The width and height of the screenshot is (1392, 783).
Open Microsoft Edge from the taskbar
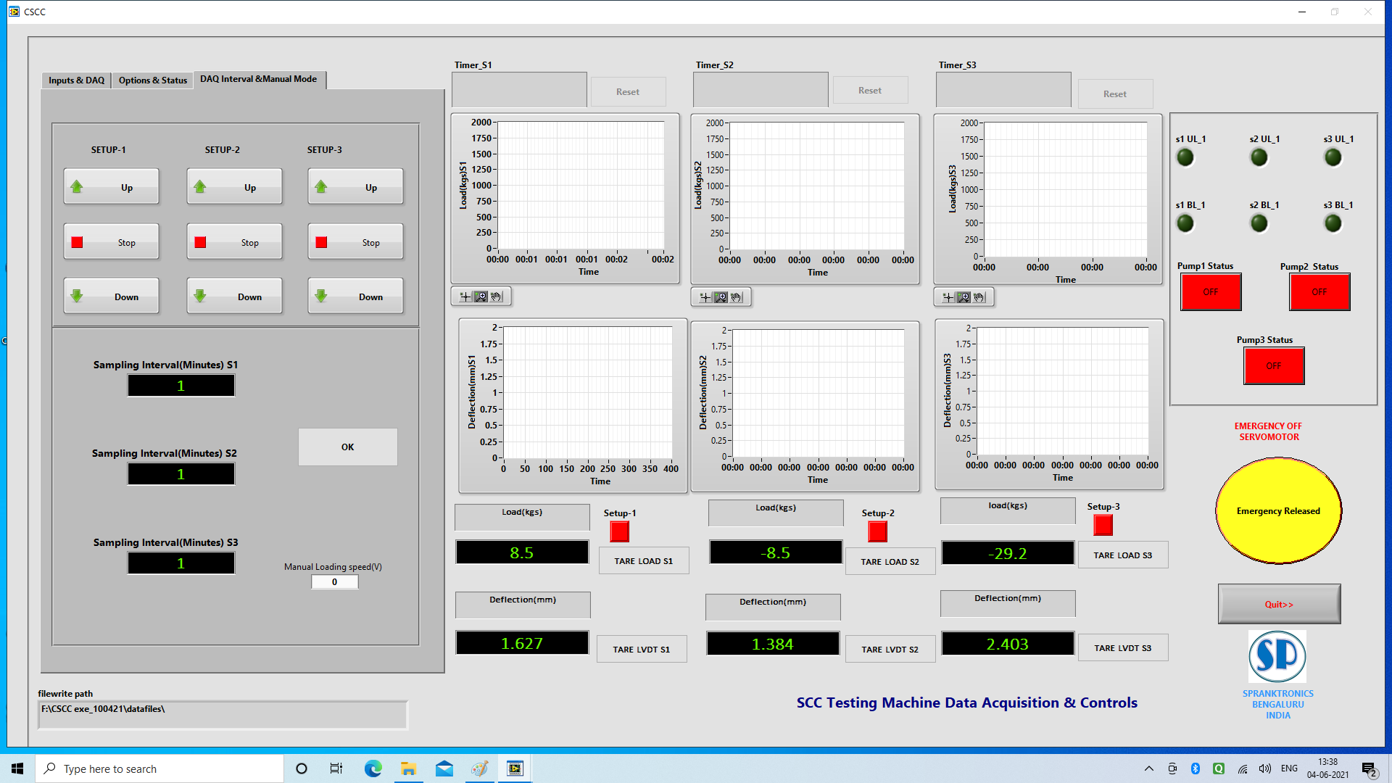click(373, 768)
